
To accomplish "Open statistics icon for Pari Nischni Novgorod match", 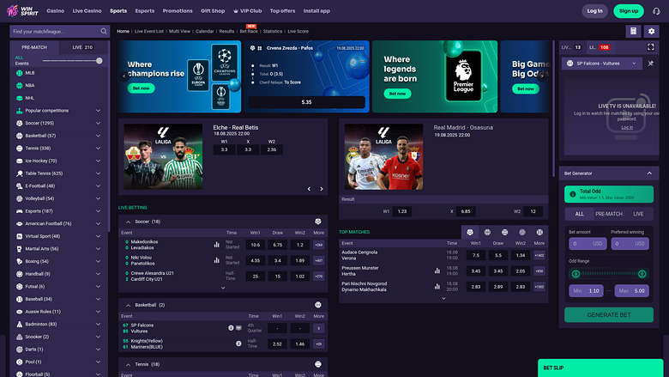I will point(437,287).
